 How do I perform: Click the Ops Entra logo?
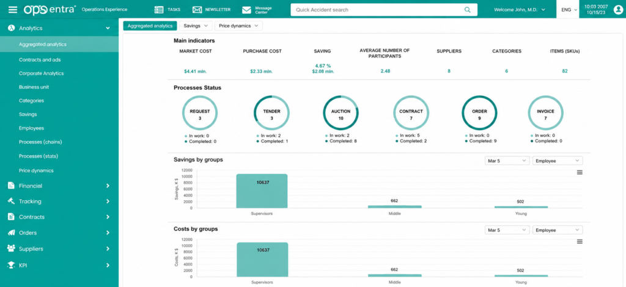pyautogui.click(x=50, y=9)
